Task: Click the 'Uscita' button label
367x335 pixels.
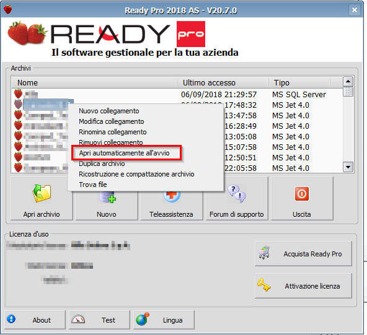Action: (302, 214)
